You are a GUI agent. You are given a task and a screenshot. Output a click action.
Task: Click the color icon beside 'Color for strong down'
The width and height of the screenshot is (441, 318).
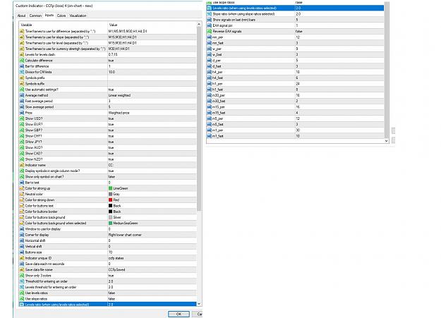(x=22, y=200)
